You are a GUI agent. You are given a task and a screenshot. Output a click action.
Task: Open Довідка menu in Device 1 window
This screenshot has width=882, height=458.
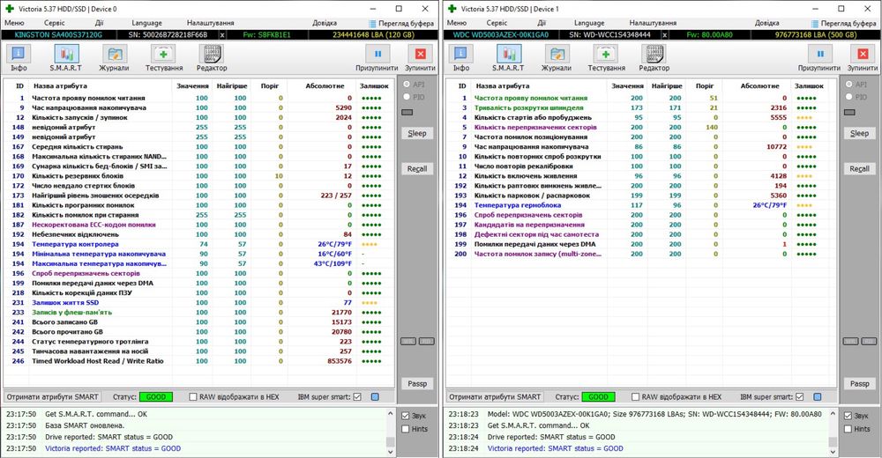766,23
